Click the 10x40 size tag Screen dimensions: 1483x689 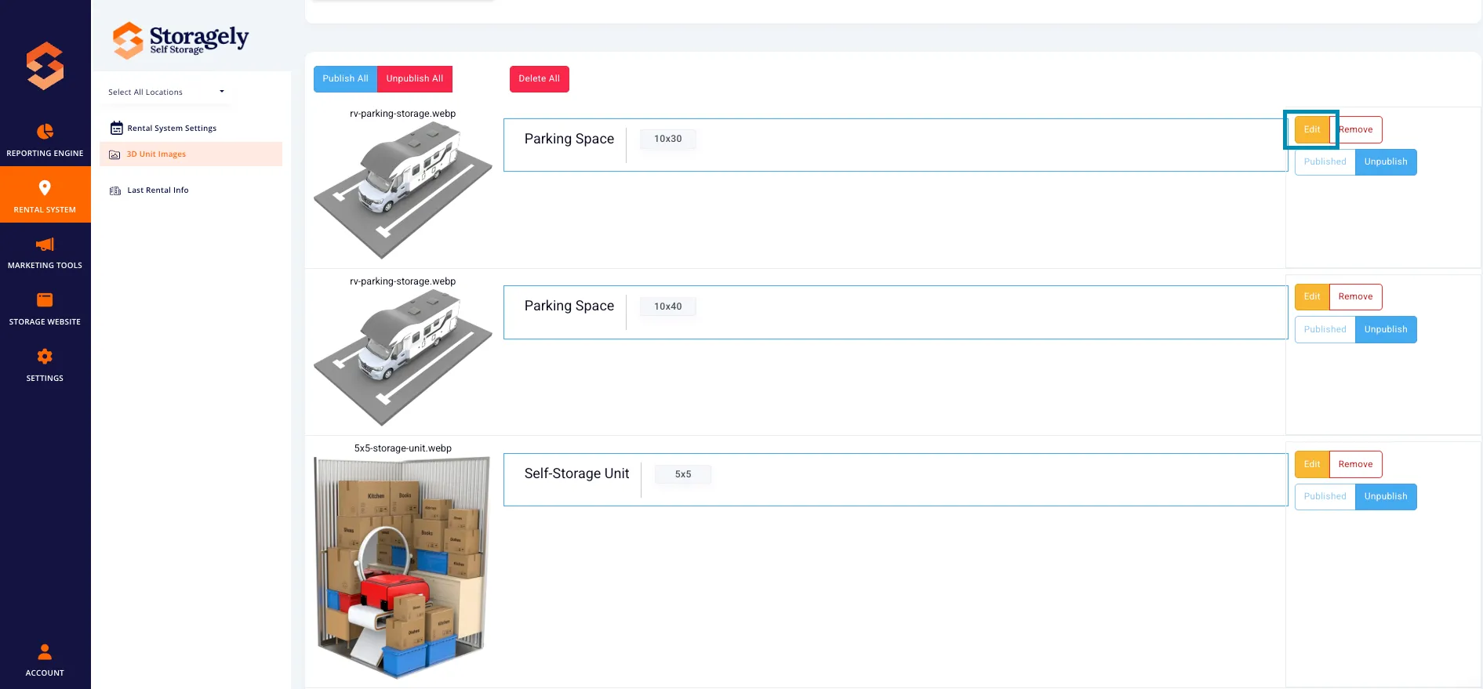(668, 306)
